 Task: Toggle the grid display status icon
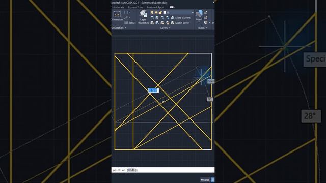coord(213,180)
